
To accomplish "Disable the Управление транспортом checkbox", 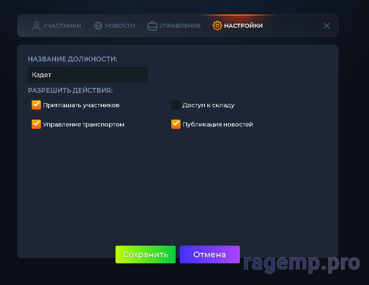I will click(36, 124).
